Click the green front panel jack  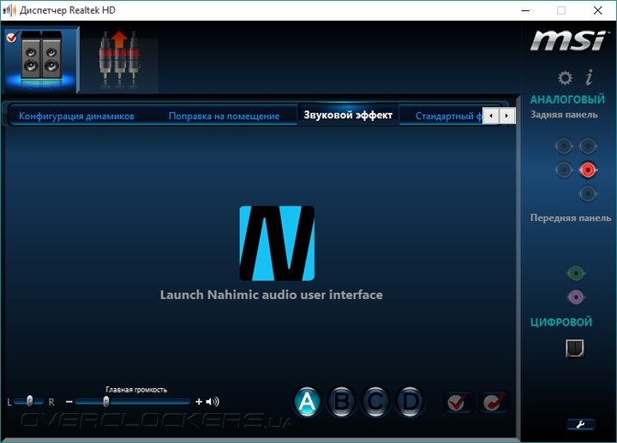[x=576, y=273]
